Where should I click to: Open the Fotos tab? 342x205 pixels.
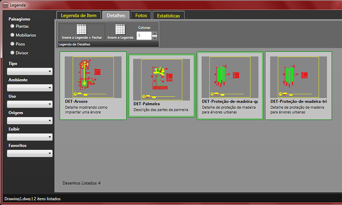[x=141, y=15]
